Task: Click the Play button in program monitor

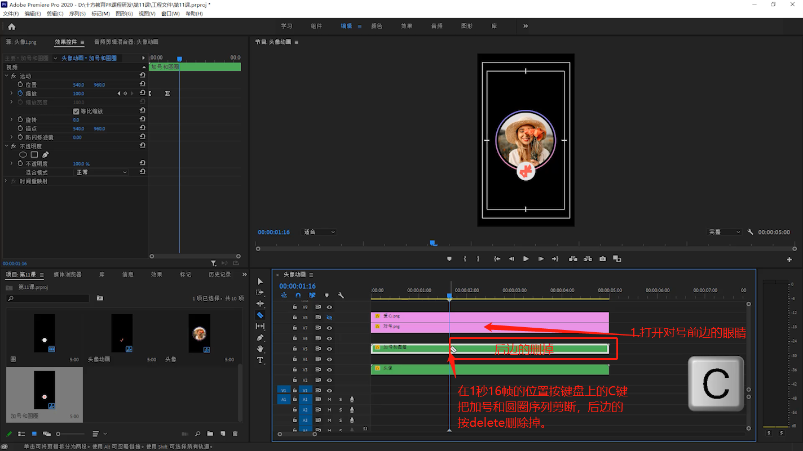Action: click(x=526, y=259)
